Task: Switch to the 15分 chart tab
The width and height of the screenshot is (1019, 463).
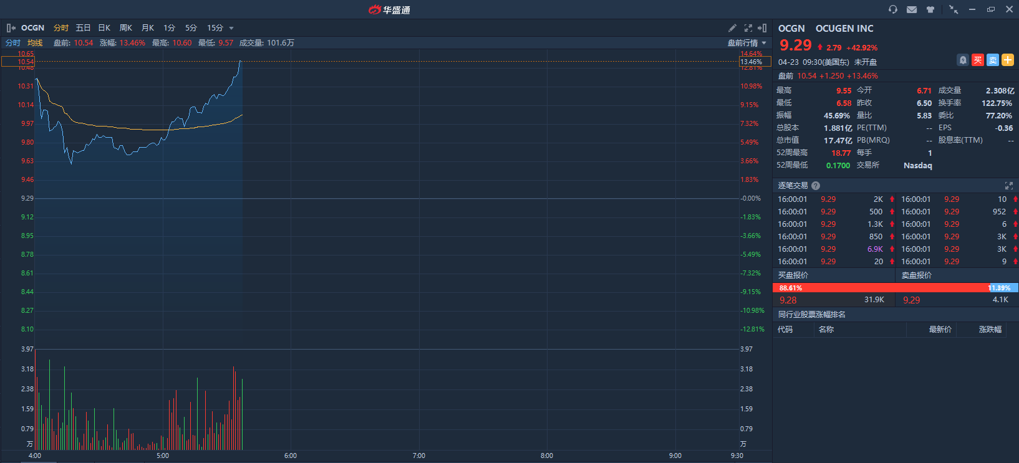Action: pyautogui.click(x=215, y=28)
